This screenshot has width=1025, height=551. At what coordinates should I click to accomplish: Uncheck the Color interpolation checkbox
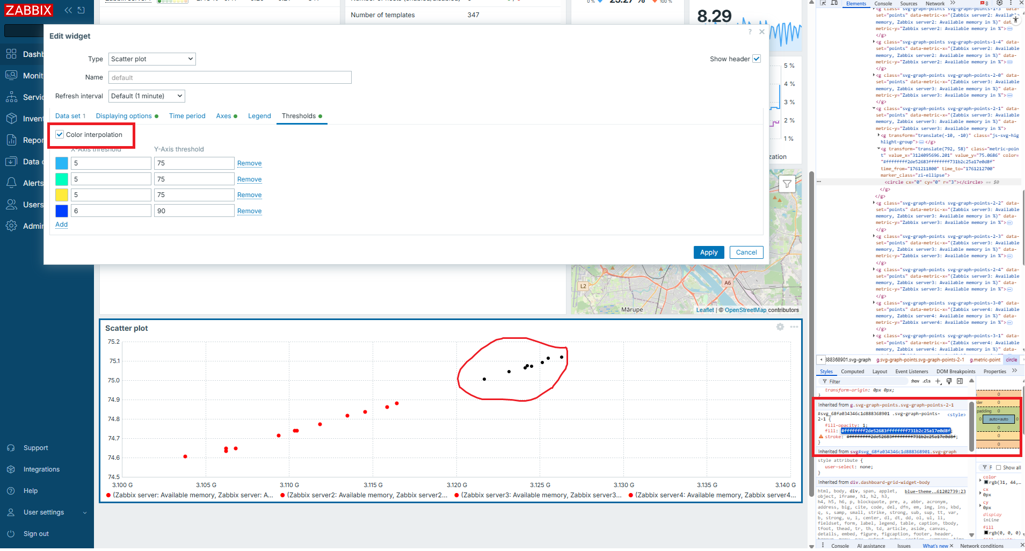point(60,135)
